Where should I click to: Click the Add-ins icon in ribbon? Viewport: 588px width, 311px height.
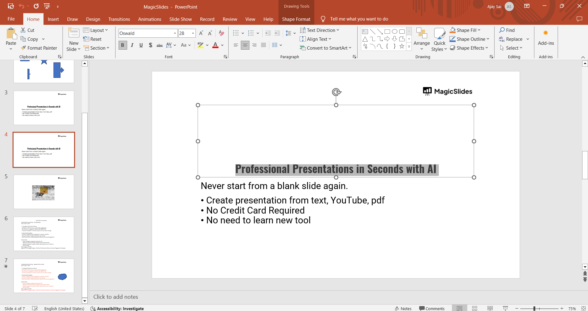tap(546, 37)
